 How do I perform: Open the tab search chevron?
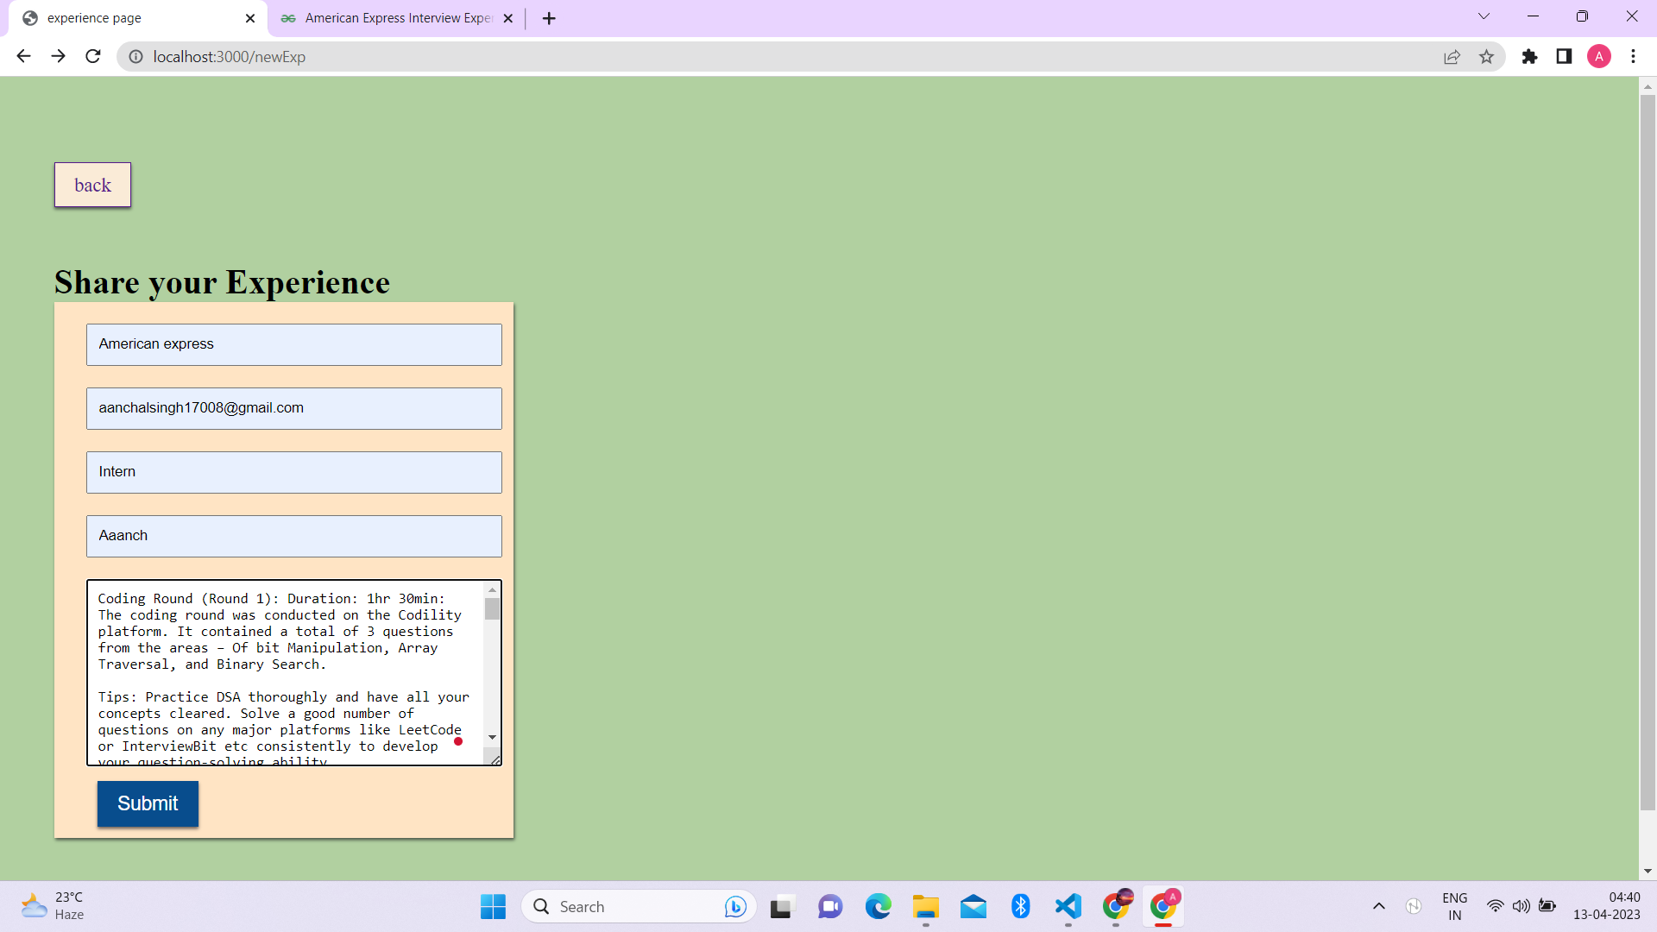1484,16
